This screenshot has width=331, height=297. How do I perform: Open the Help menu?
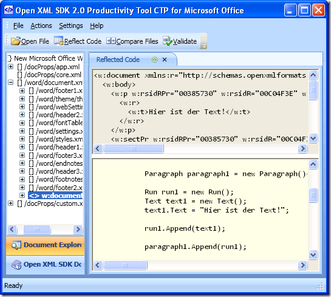click(x=97, y=26)
